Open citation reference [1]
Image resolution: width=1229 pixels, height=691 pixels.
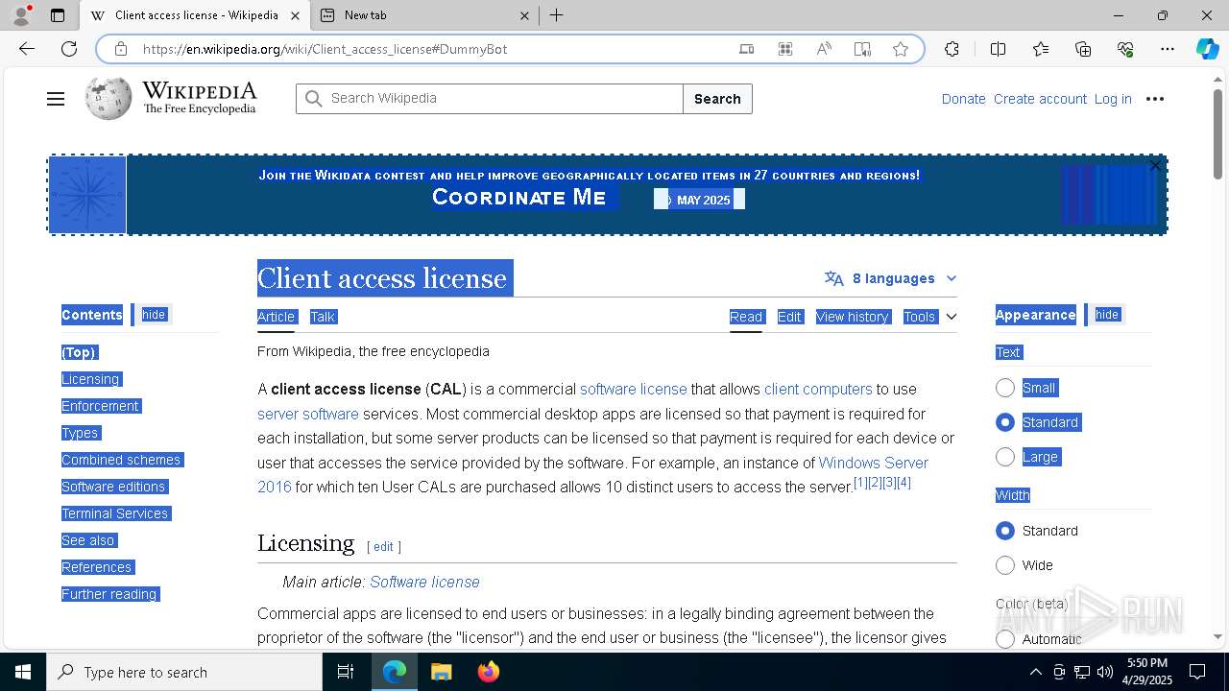[860, 483]
